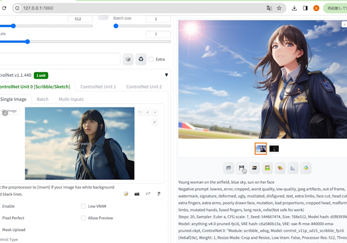Image resolution: width=347 pixels, height=243 pixels.
Task: Send image to img2img with picture-frame button
Action: (267, 168)
